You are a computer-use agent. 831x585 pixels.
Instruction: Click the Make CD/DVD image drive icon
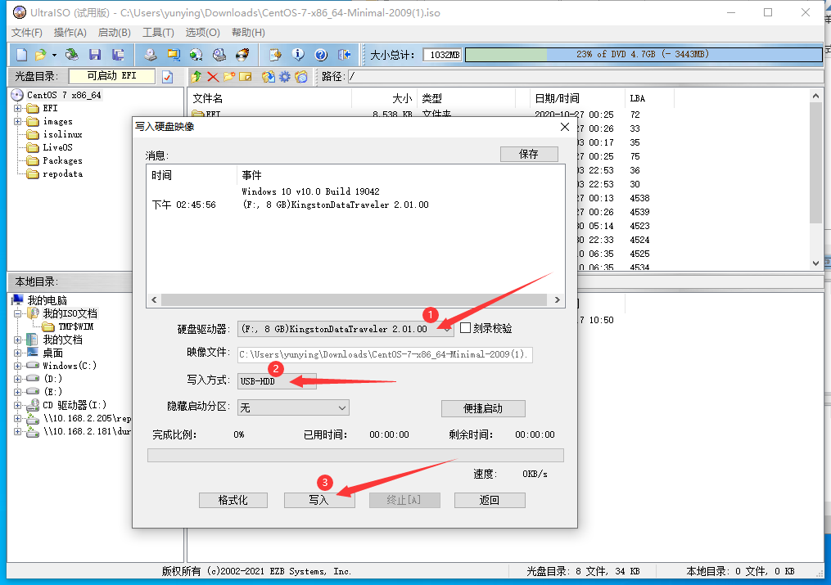pos(151,55)
